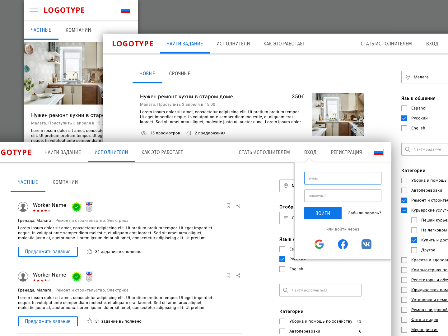Screen dimensions: 448x336
Task: Share the first Worker Name profile
Action: (238, 206)
